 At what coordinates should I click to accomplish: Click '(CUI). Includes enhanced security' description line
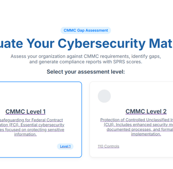pyautogui.click(x=138, y=125)
